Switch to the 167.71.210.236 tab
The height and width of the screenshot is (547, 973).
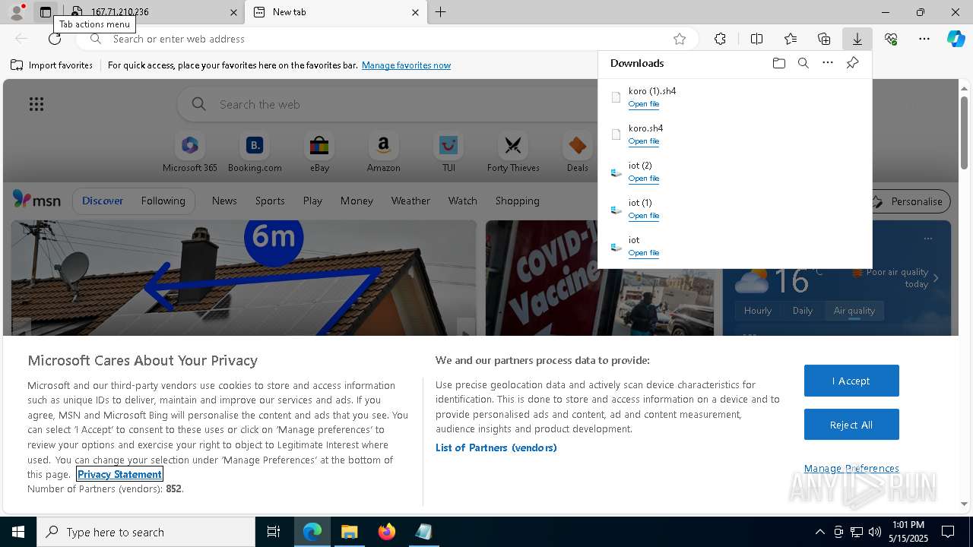click(152, 12)
